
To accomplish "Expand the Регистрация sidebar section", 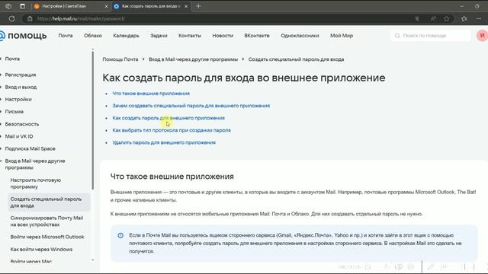I will [x=21, y=75].
